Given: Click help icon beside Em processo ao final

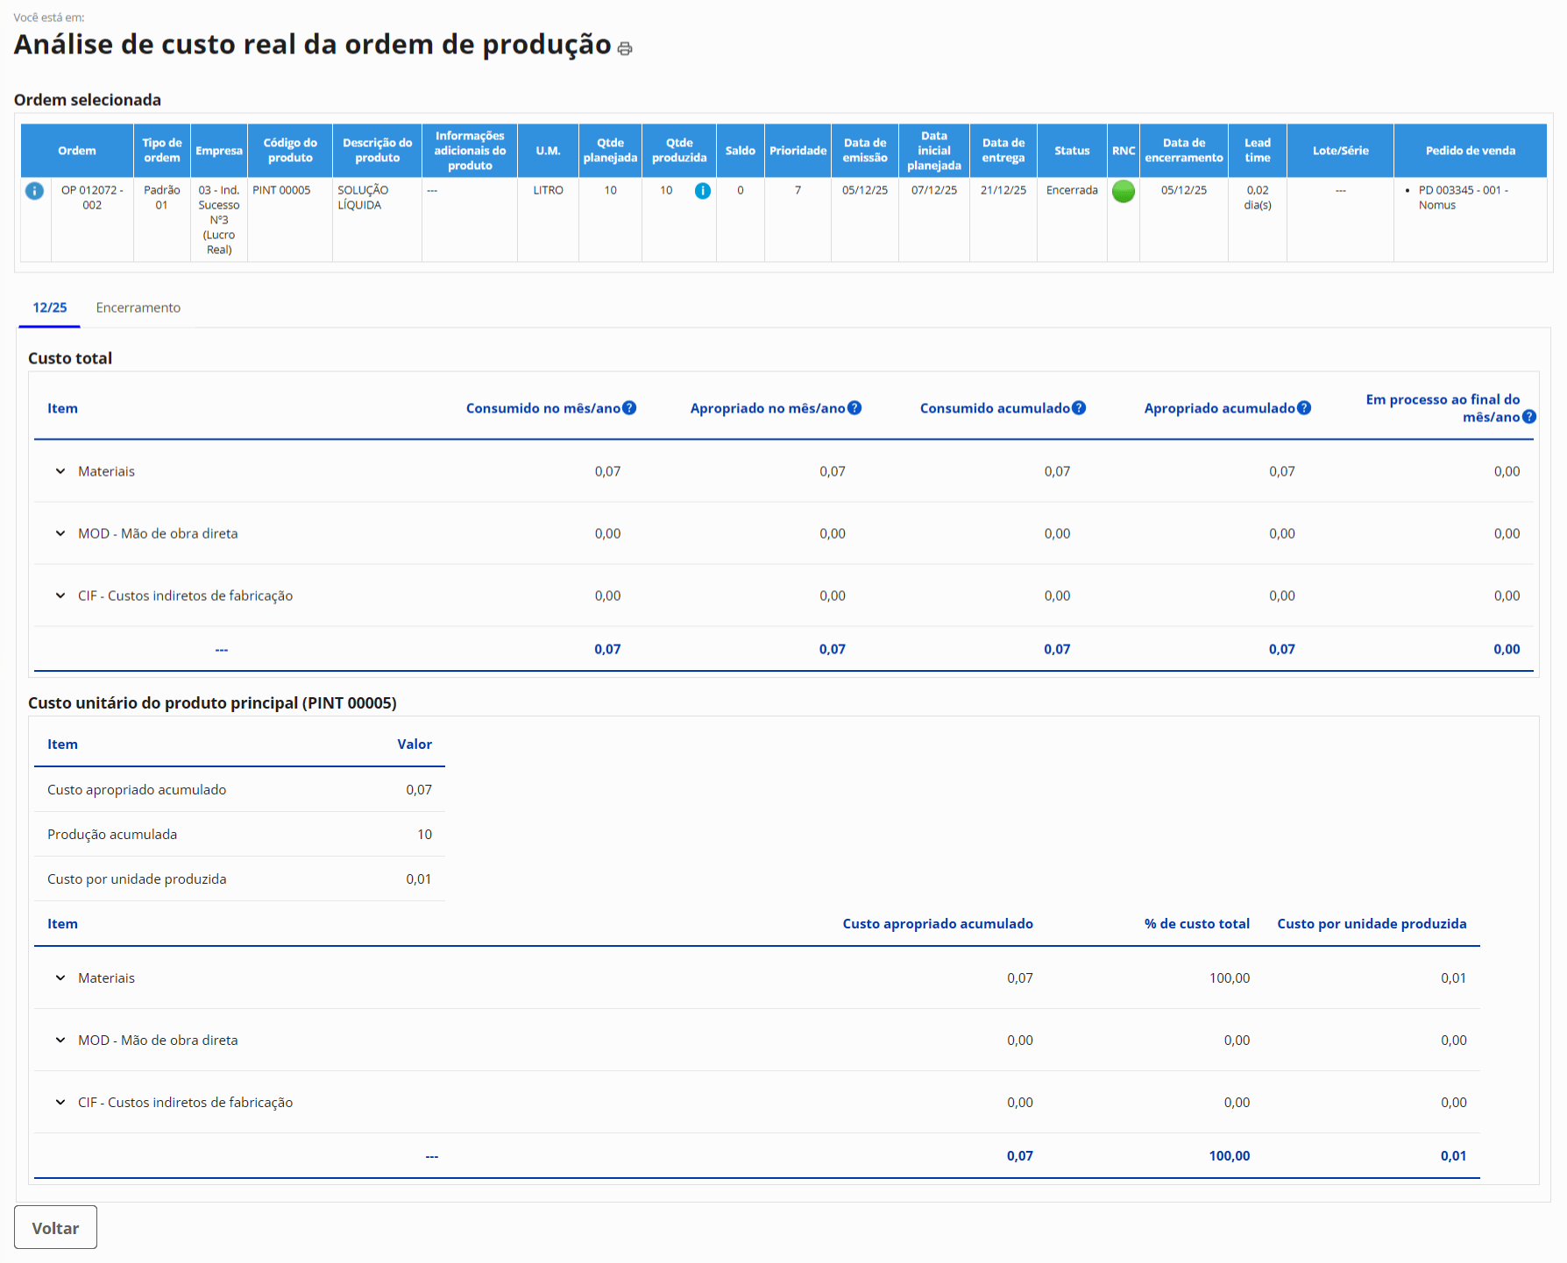Looking at the screenshot, I should [x=1529, y=417].
